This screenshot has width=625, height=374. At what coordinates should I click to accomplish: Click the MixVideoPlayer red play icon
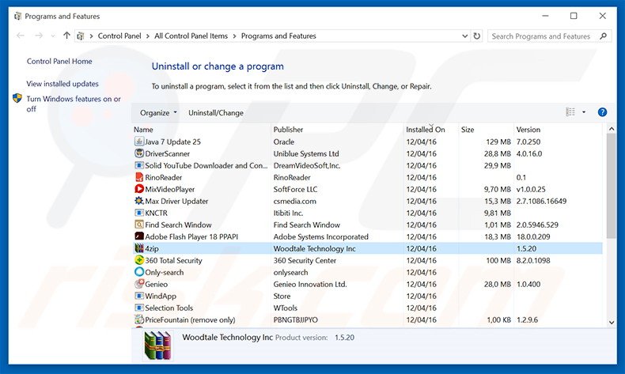tap(139, 189)
